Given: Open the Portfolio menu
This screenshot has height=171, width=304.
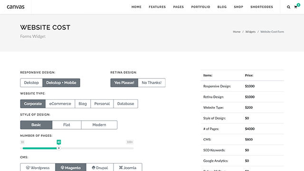Looking at the screenshot, I should pyautogui.click(x=200, y=7).
